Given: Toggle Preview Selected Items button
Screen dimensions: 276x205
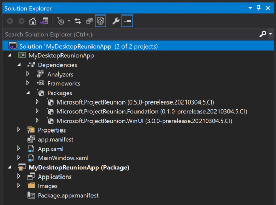Looking at the screenshot, I should coord(127,21).
